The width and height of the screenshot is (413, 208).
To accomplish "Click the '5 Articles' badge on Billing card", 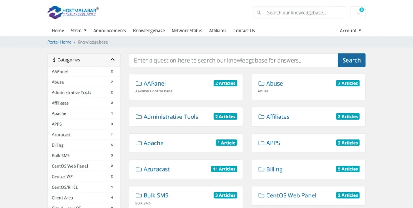I will tap(348, 169).
